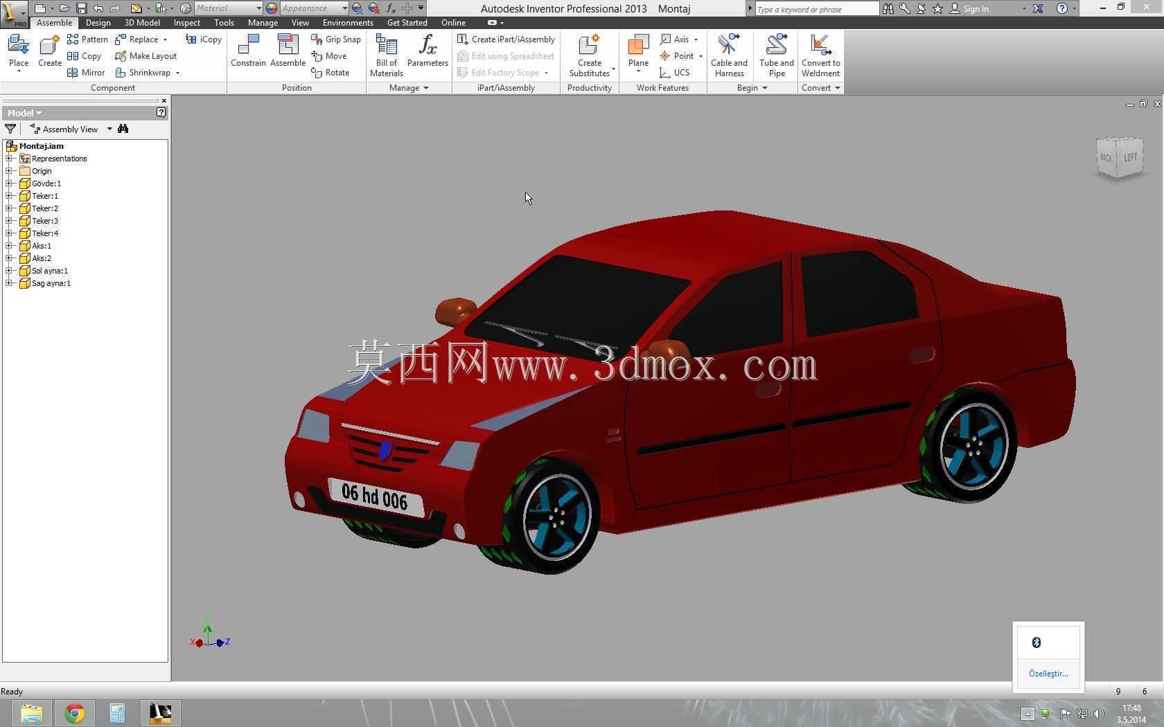Open the Assembly View dropdown
Screen dimensions: 1164x727
tap(71, 129)
